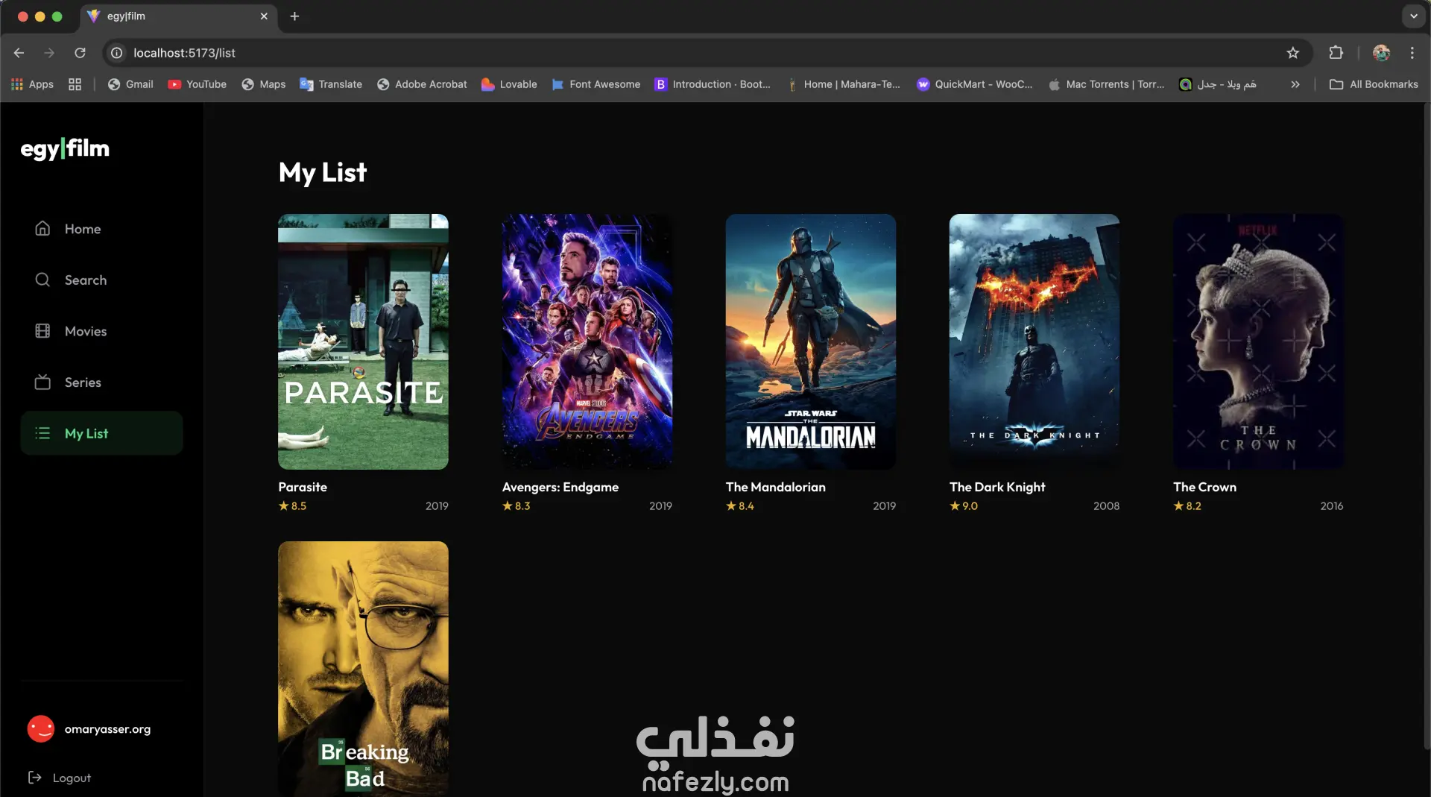
Task: Expand the tab search dropdown
Action: (1413, 16)
